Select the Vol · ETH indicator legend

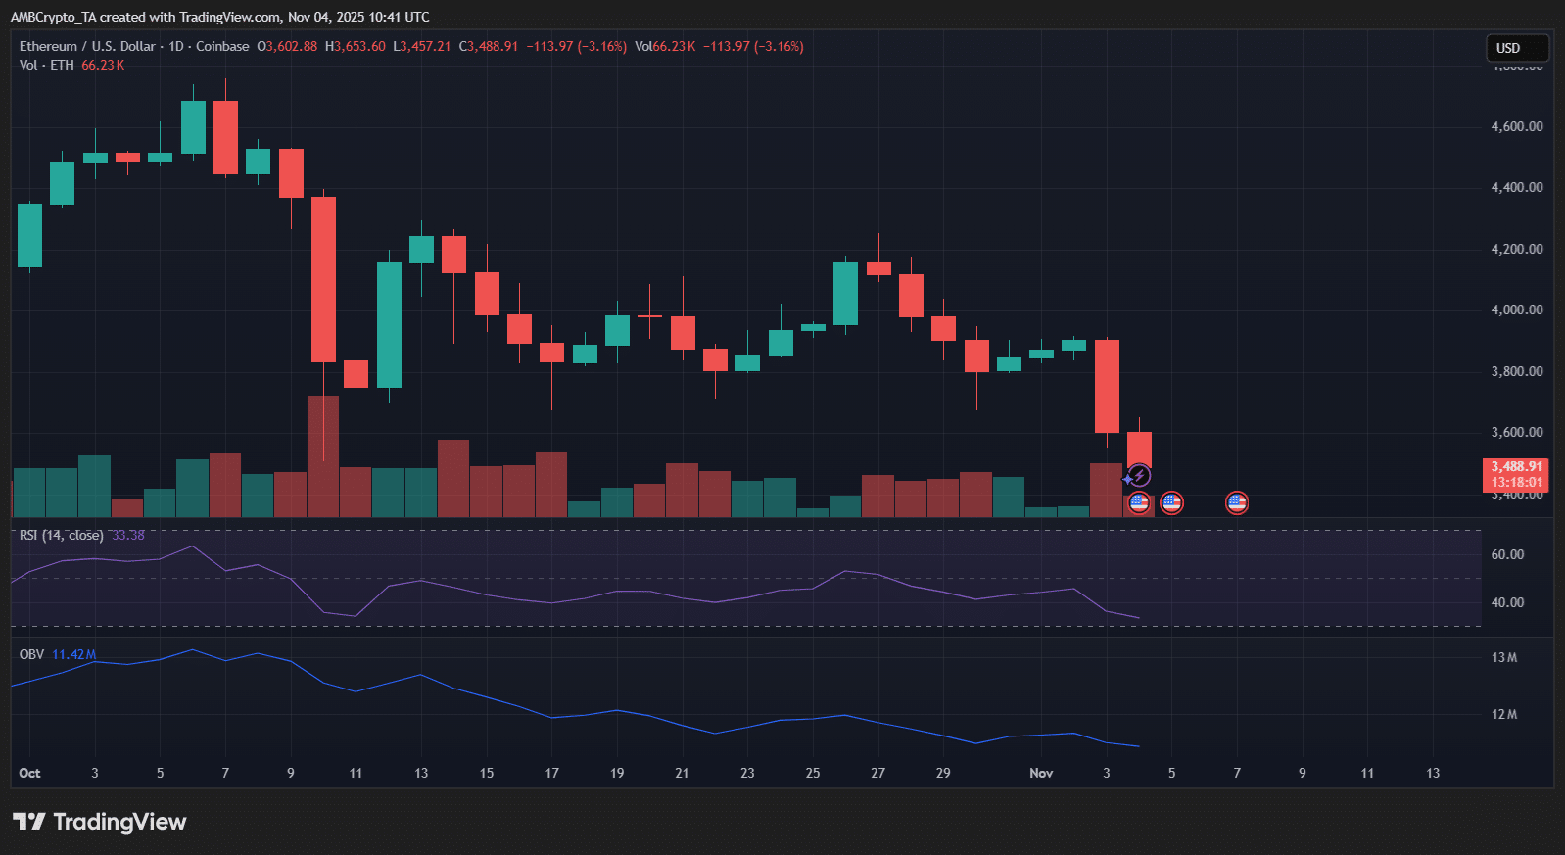click(x=46, y=65)
